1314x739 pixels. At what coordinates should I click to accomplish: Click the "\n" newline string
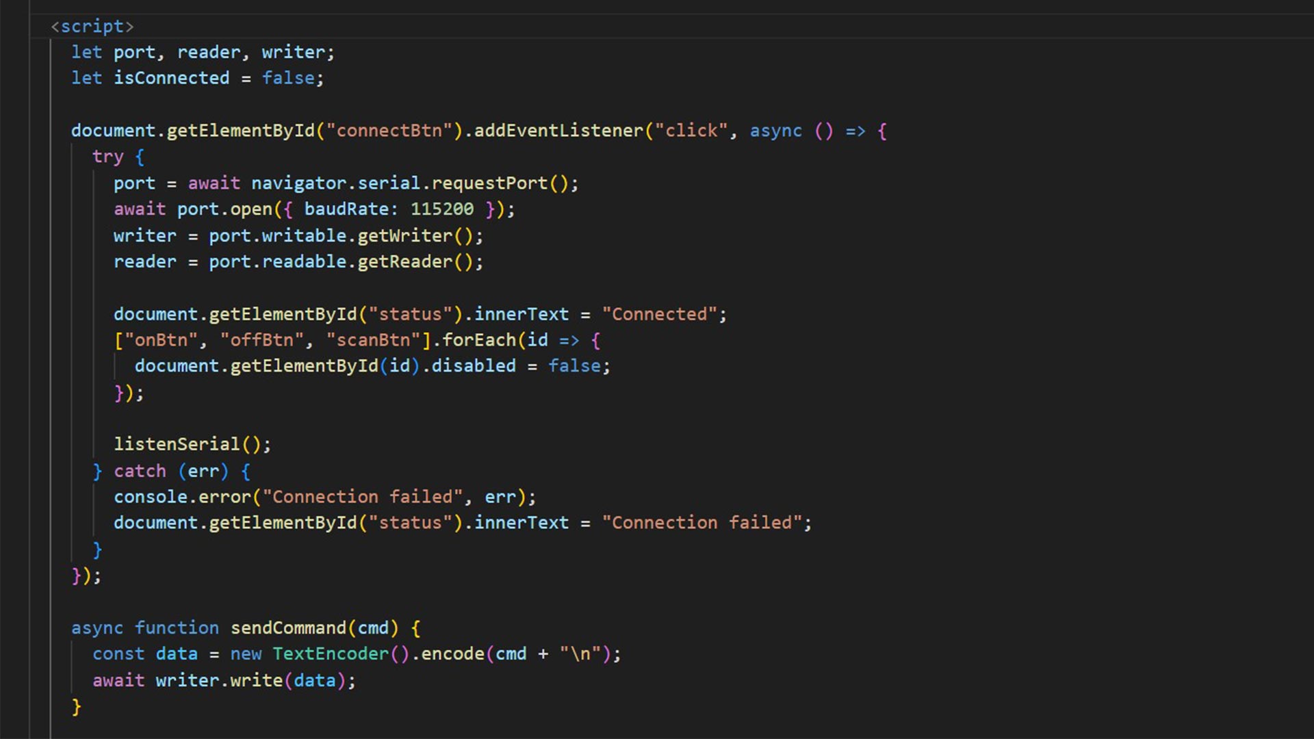580,654
